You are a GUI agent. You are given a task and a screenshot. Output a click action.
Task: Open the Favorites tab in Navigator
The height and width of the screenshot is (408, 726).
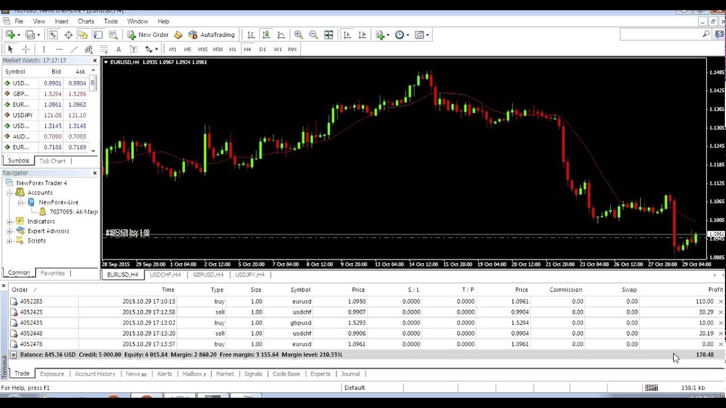52,273
